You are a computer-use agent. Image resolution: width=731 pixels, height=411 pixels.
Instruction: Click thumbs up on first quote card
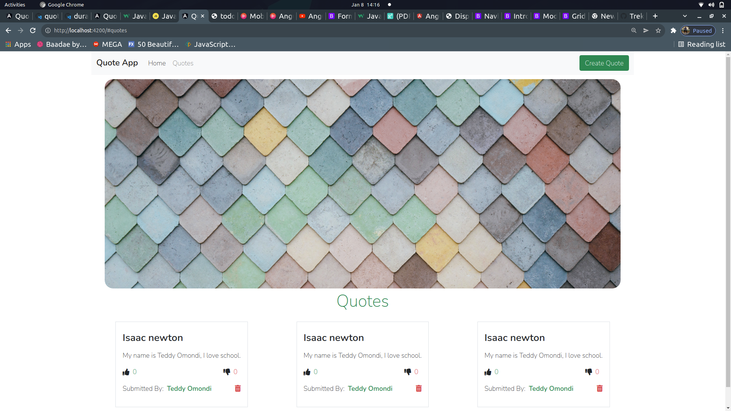[126, 372]
